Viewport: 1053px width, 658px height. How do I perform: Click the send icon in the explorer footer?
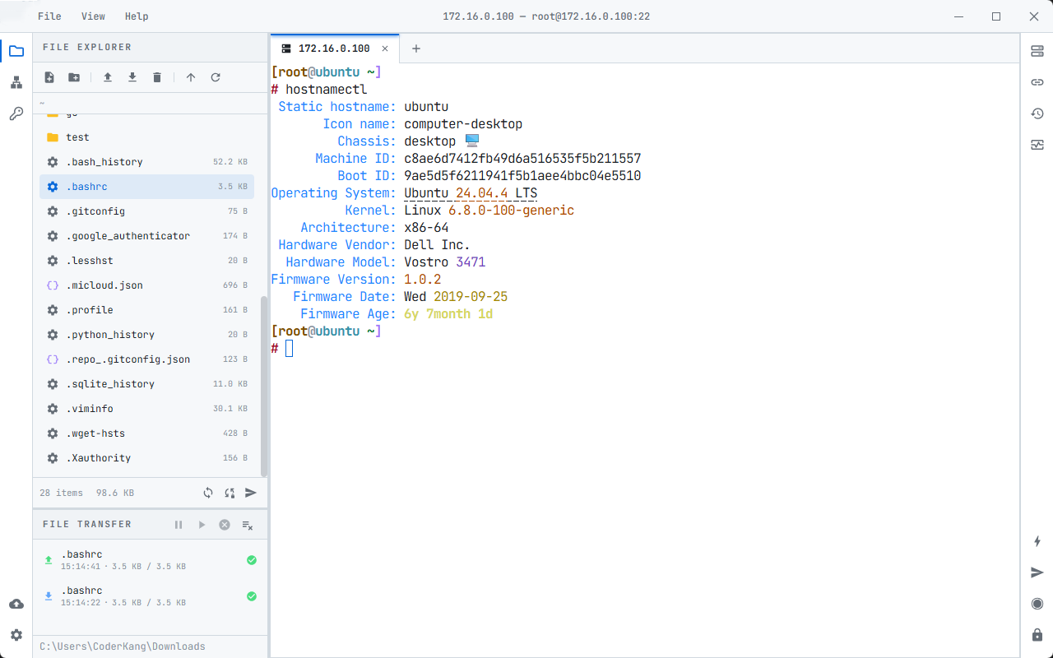[251, 493]
